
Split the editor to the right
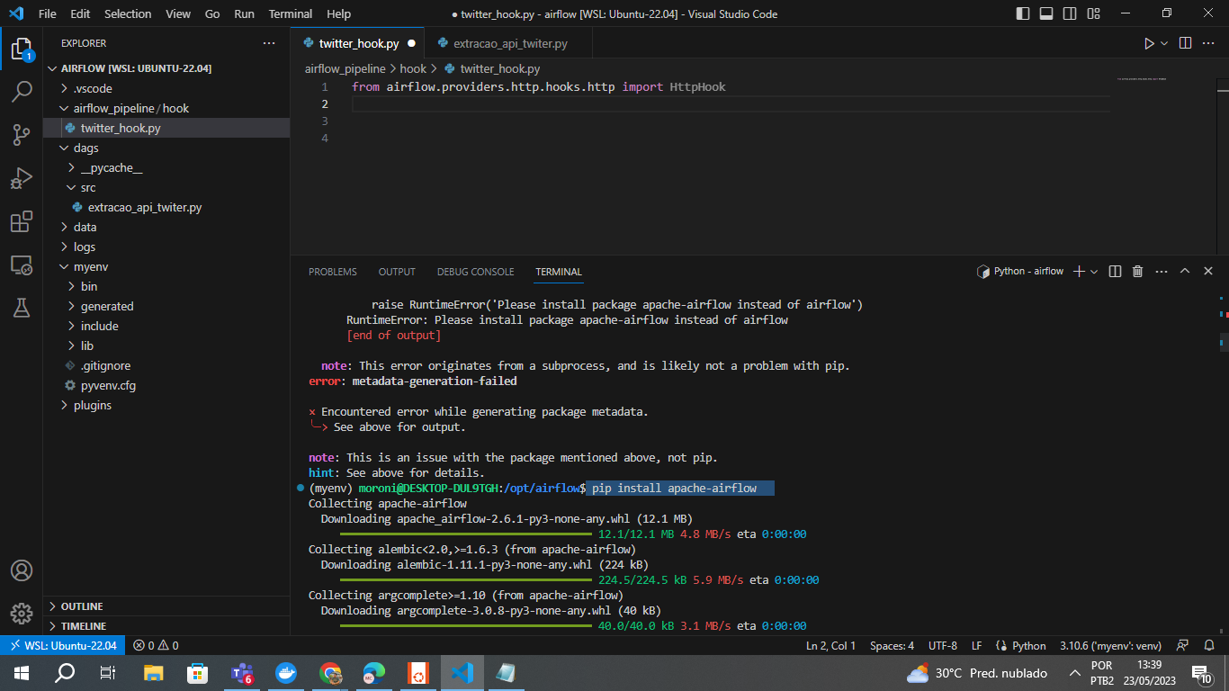click(1186, 43)
